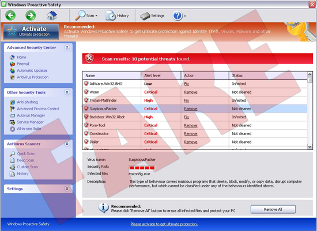The width and height of the screenshot is (317, 231).
Task: Expand the Settings sidebar panel
Action: 67,188
